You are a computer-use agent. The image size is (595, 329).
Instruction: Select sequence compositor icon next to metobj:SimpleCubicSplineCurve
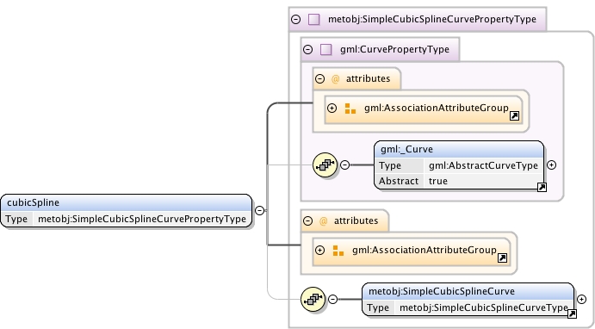313,299
